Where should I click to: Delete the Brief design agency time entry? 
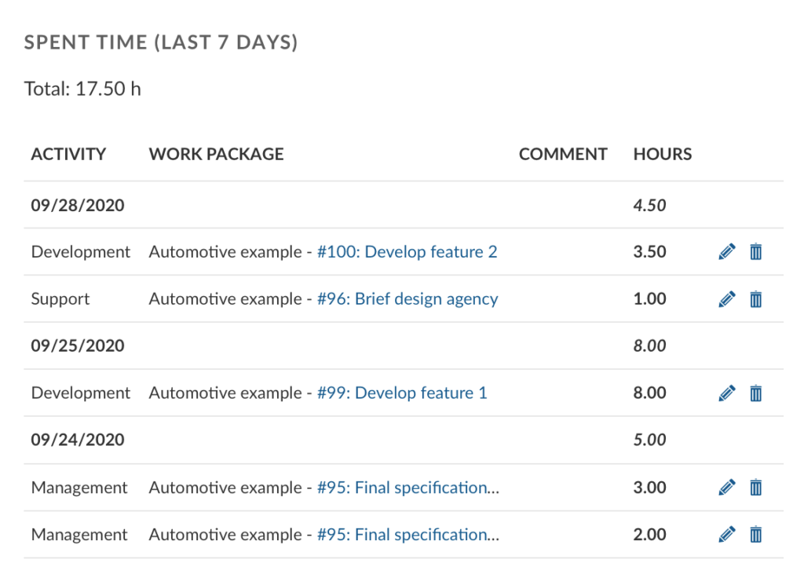(x=755, y=299)
